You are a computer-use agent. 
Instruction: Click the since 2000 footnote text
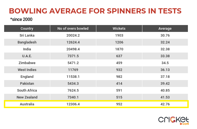coord(21,20)
